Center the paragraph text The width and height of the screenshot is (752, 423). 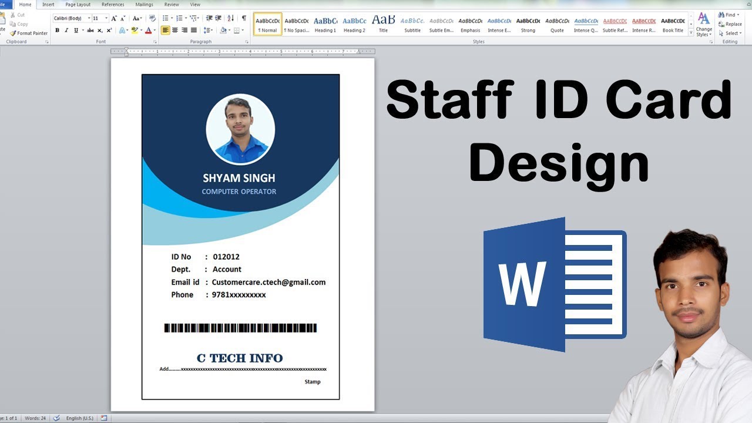point(174,30)
